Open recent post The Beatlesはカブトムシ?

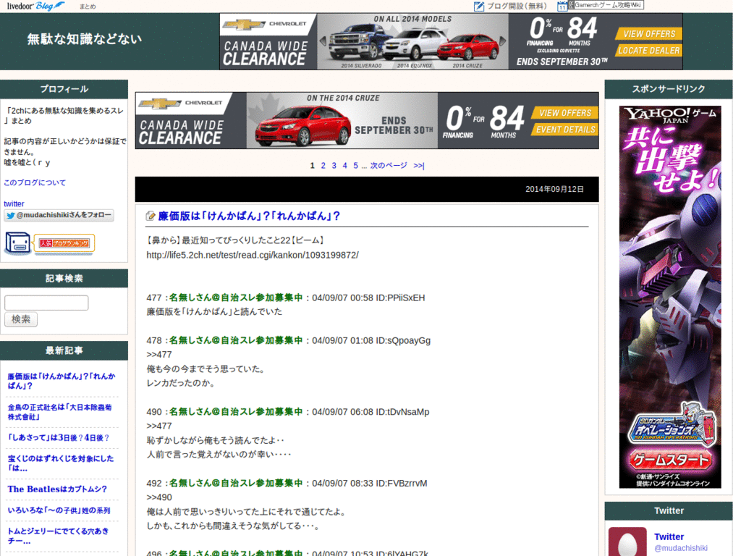[x=57, y=489]
